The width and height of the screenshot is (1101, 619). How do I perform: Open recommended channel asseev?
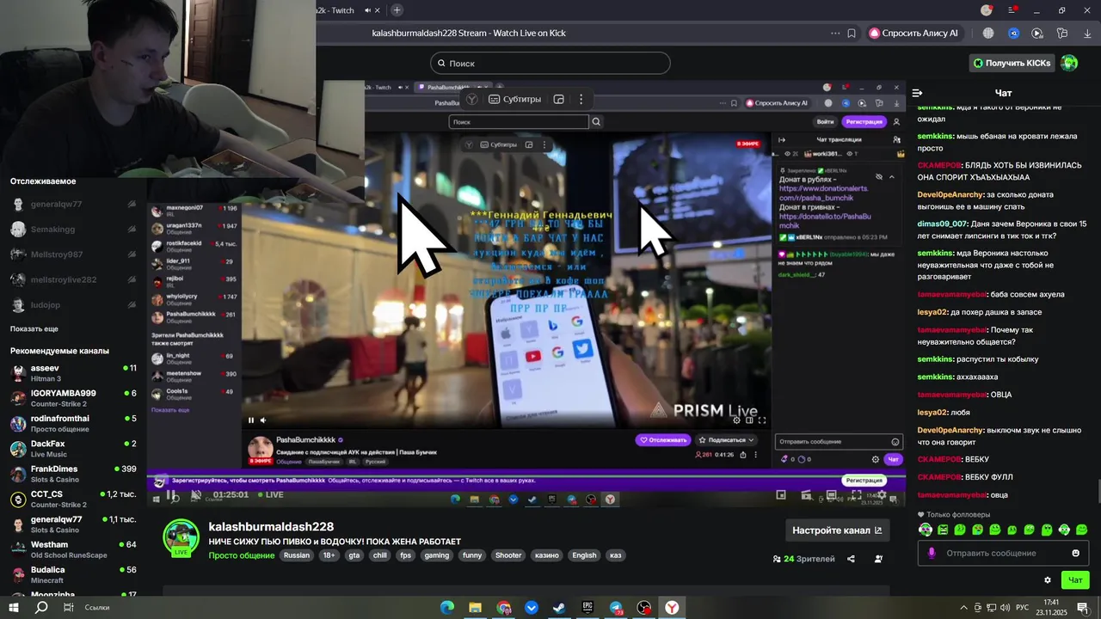coord(73,373)
